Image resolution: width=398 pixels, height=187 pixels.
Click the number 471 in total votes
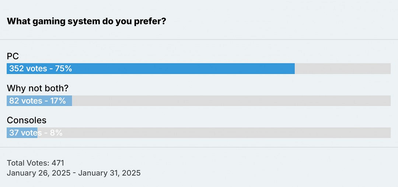pyautogui.click(x=58, y=163)
